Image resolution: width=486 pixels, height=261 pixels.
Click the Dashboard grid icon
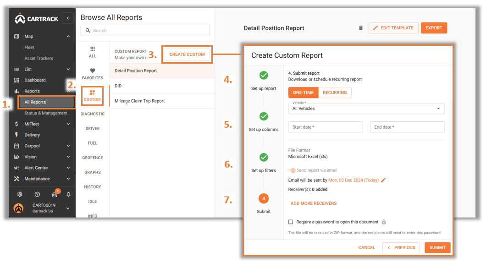pos(17,80)
